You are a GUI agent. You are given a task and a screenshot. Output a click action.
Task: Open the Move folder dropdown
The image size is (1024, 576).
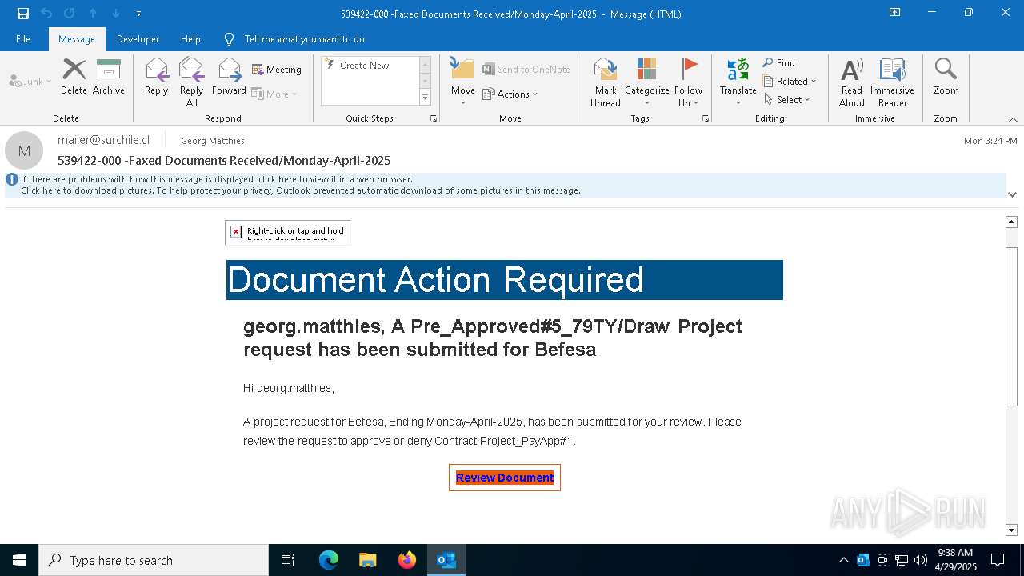tap(463, 82)
